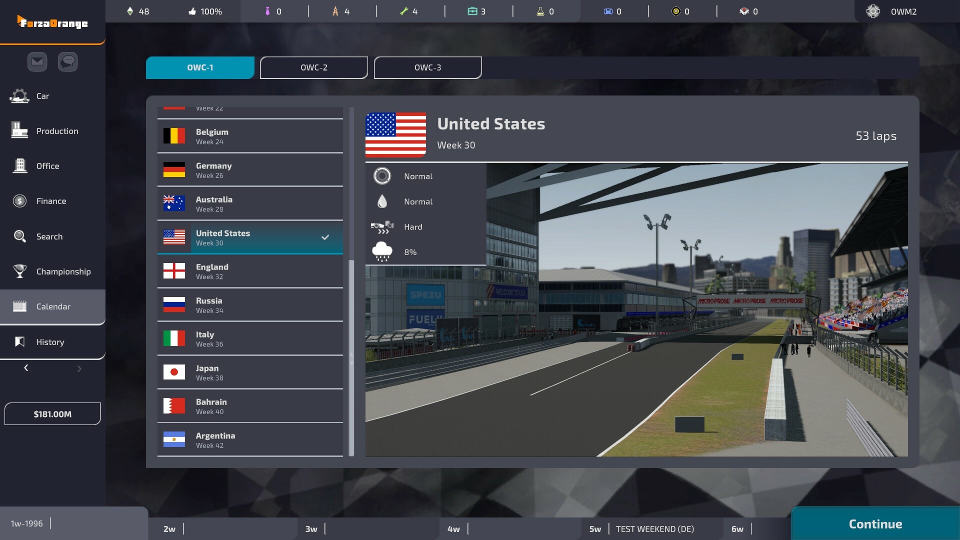Screen dimensions: 960x540
Task: Click the Calendar icon in sidebar
Action: [x=19, y=306]
